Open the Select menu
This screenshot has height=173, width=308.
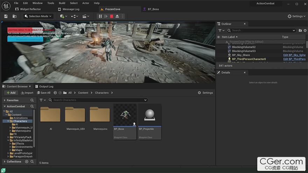[x=73, y=3]
